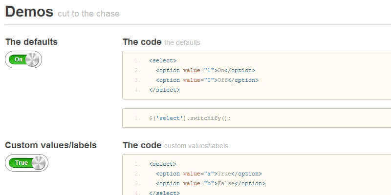Click the grey 'the defaults' code caption
This screenshot has height=195, width=391.
(x=182, y=43)
